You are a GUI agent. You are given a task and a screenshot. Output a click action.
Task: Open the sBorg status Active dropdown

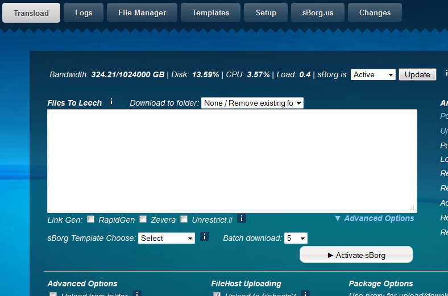[x=373, y=75]
